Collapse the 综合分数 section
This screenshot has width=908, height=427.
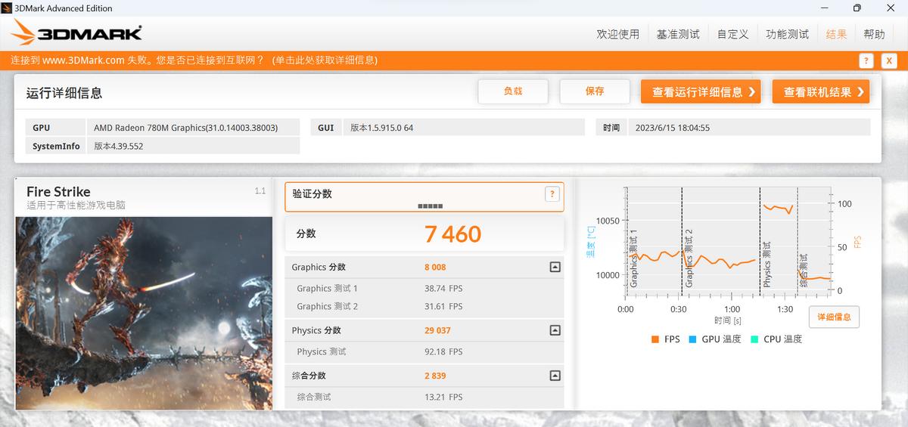[x=555, y=376]
